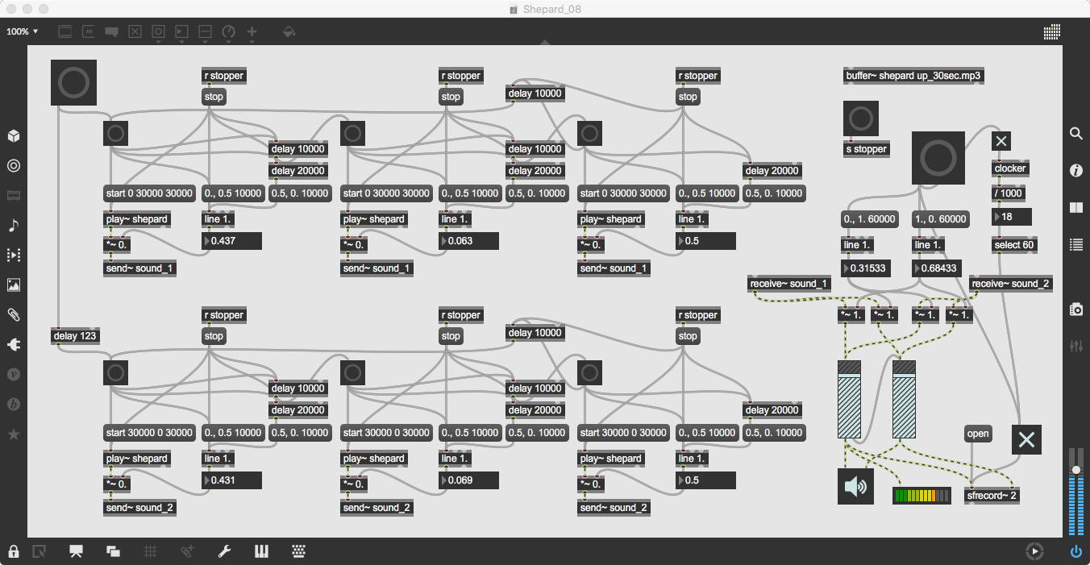The height and width of the screenshot is (565, 1090).
Task: Toggle the patcher lock icon in the bottom toolbar
Action: (x=14, y=551)
